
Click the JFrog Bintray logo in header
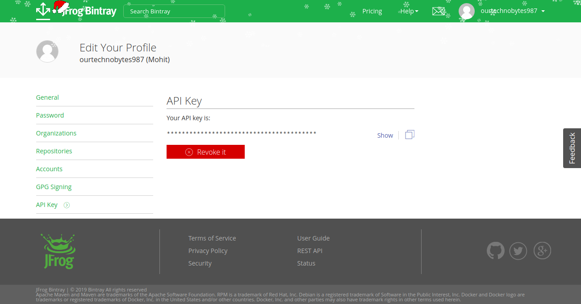(x=76, y=11)
